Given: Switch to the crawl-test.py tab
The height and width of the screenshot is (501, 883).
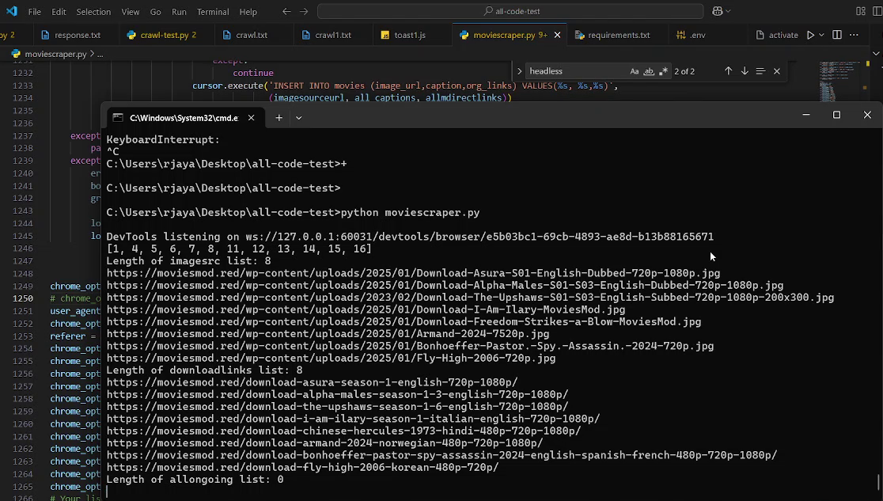Looking at the screenshot, I should [164, 35].
